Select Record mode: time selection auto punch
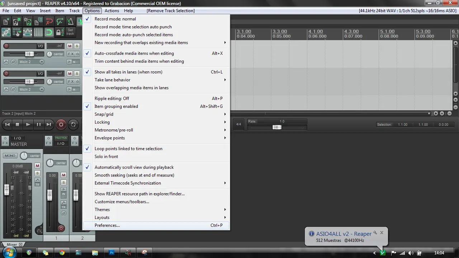The image size is (459, 258). pos(157,27)
